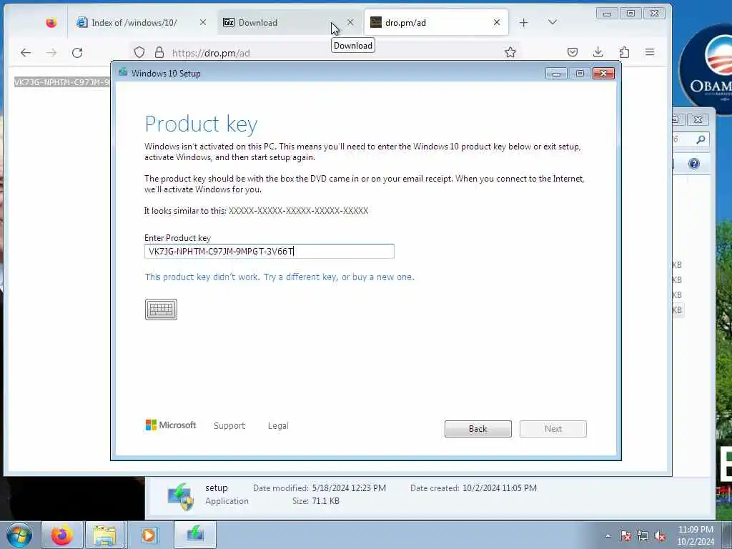This screenshot has width=732, height=549.
Task: Click the Size value 71.1 KB
Action: pos(325,501)
